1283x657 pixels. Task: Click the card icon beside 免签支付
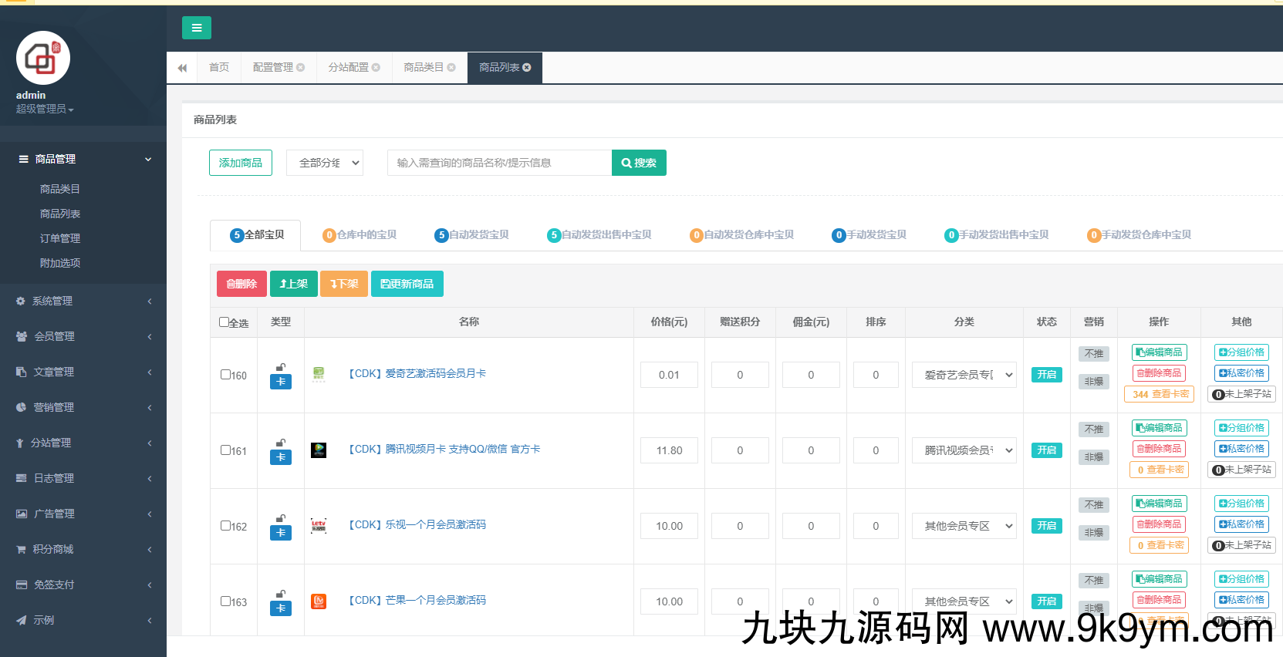pyautogui.click(x=21, y=585)
